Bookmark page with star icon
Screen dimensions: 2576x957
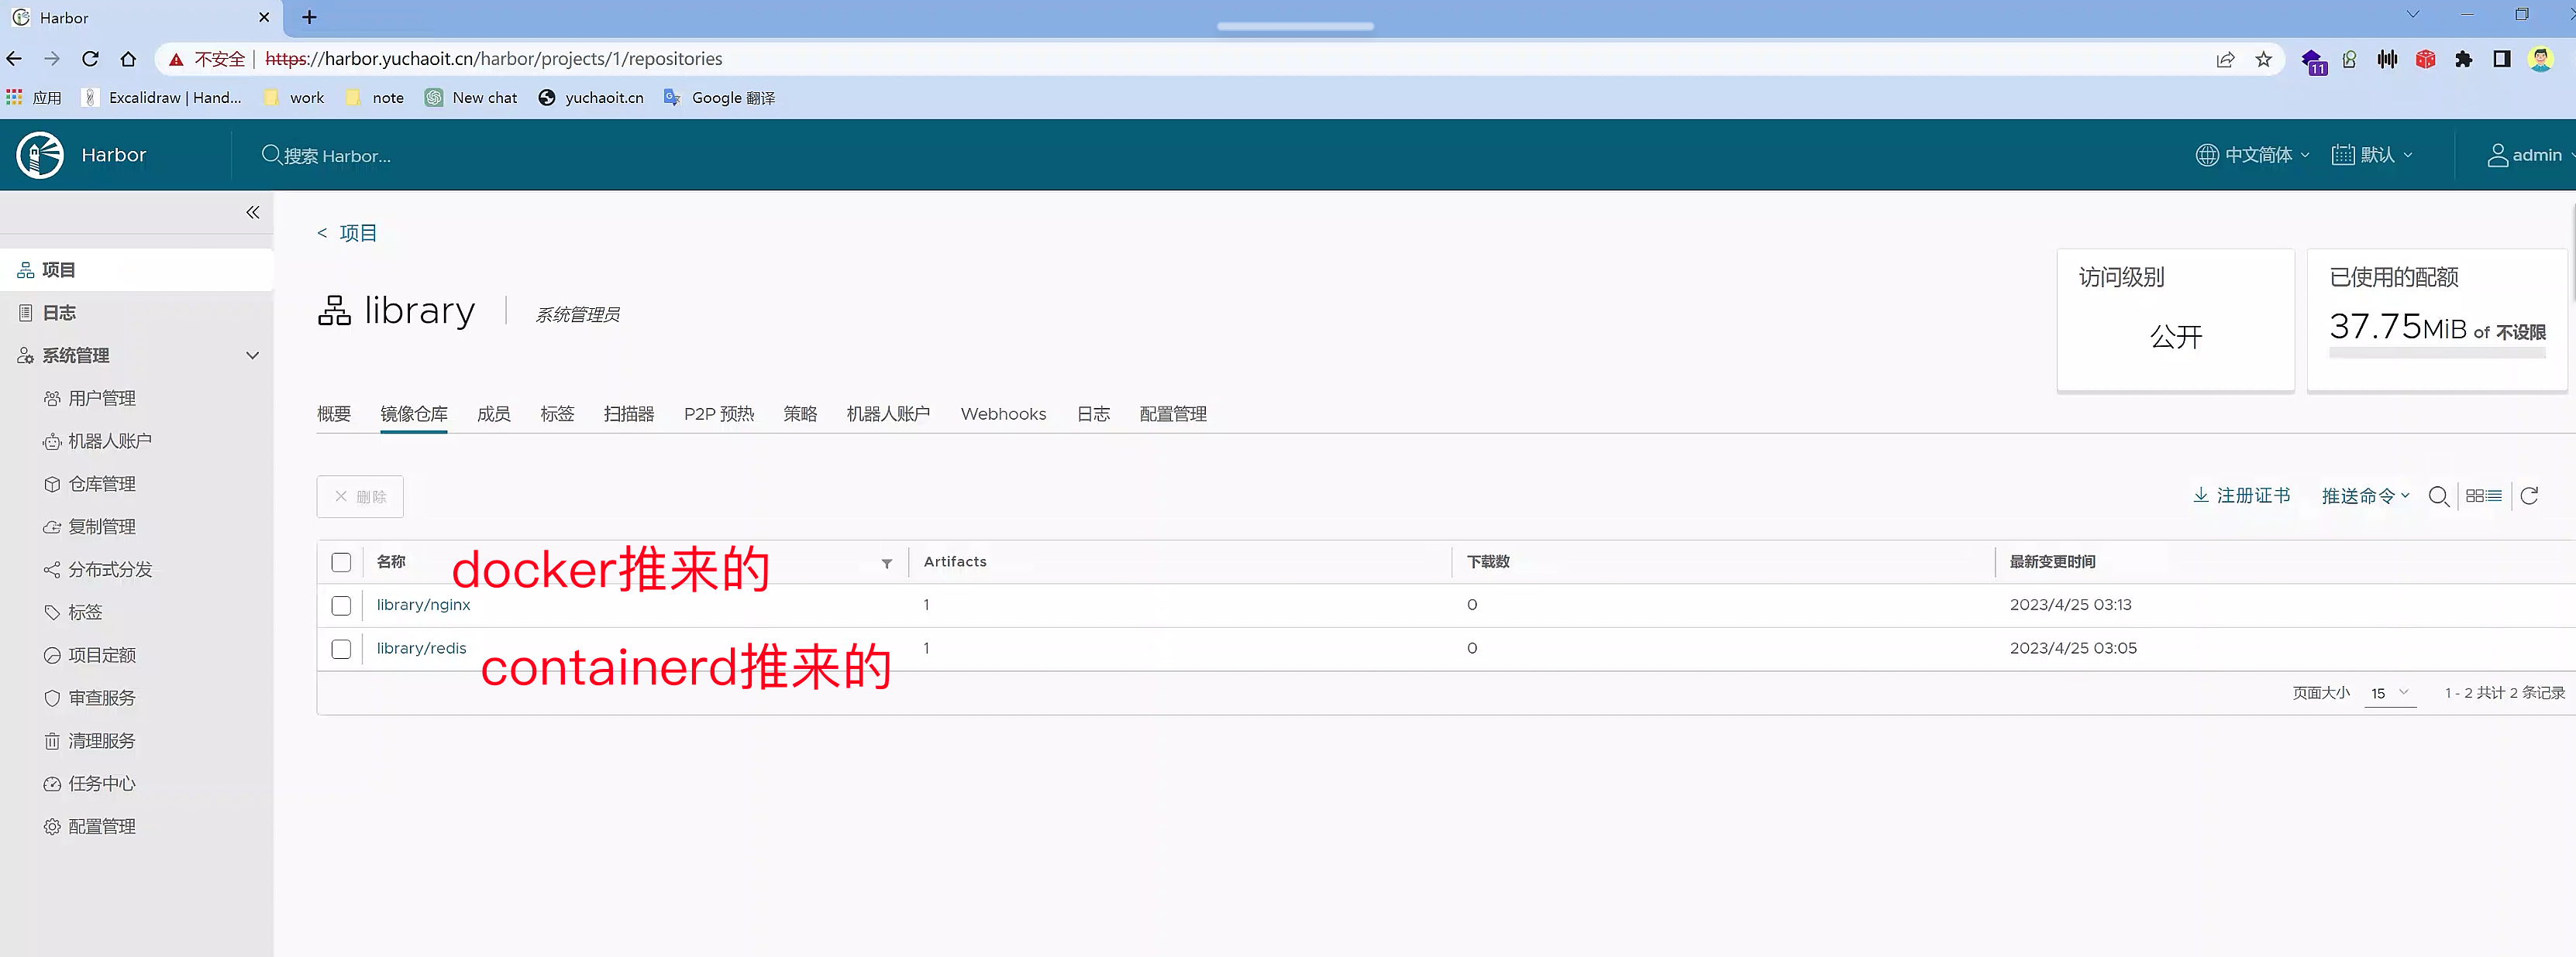pos(2263,59)
